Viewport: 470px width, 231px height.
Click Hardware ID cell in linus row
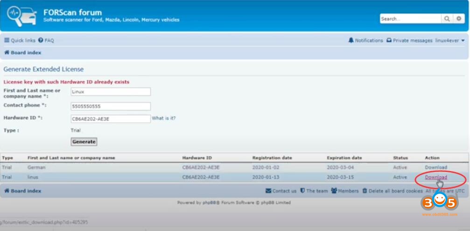click(201, 177)
